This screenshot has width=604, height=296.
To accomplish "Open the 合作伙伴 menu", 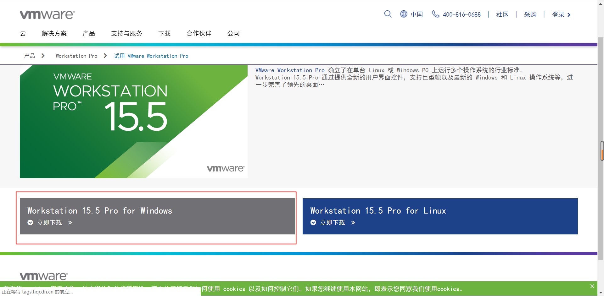I will tap(199, 33).
